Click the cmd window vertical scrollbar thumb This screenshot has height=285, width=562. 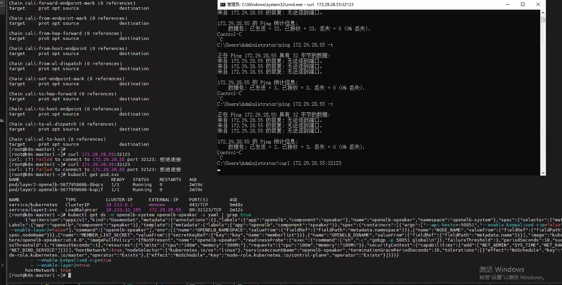(x=543, y=19)
